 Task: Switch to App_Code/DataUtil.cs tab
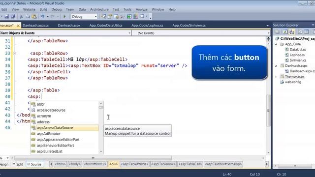[106, 26]
